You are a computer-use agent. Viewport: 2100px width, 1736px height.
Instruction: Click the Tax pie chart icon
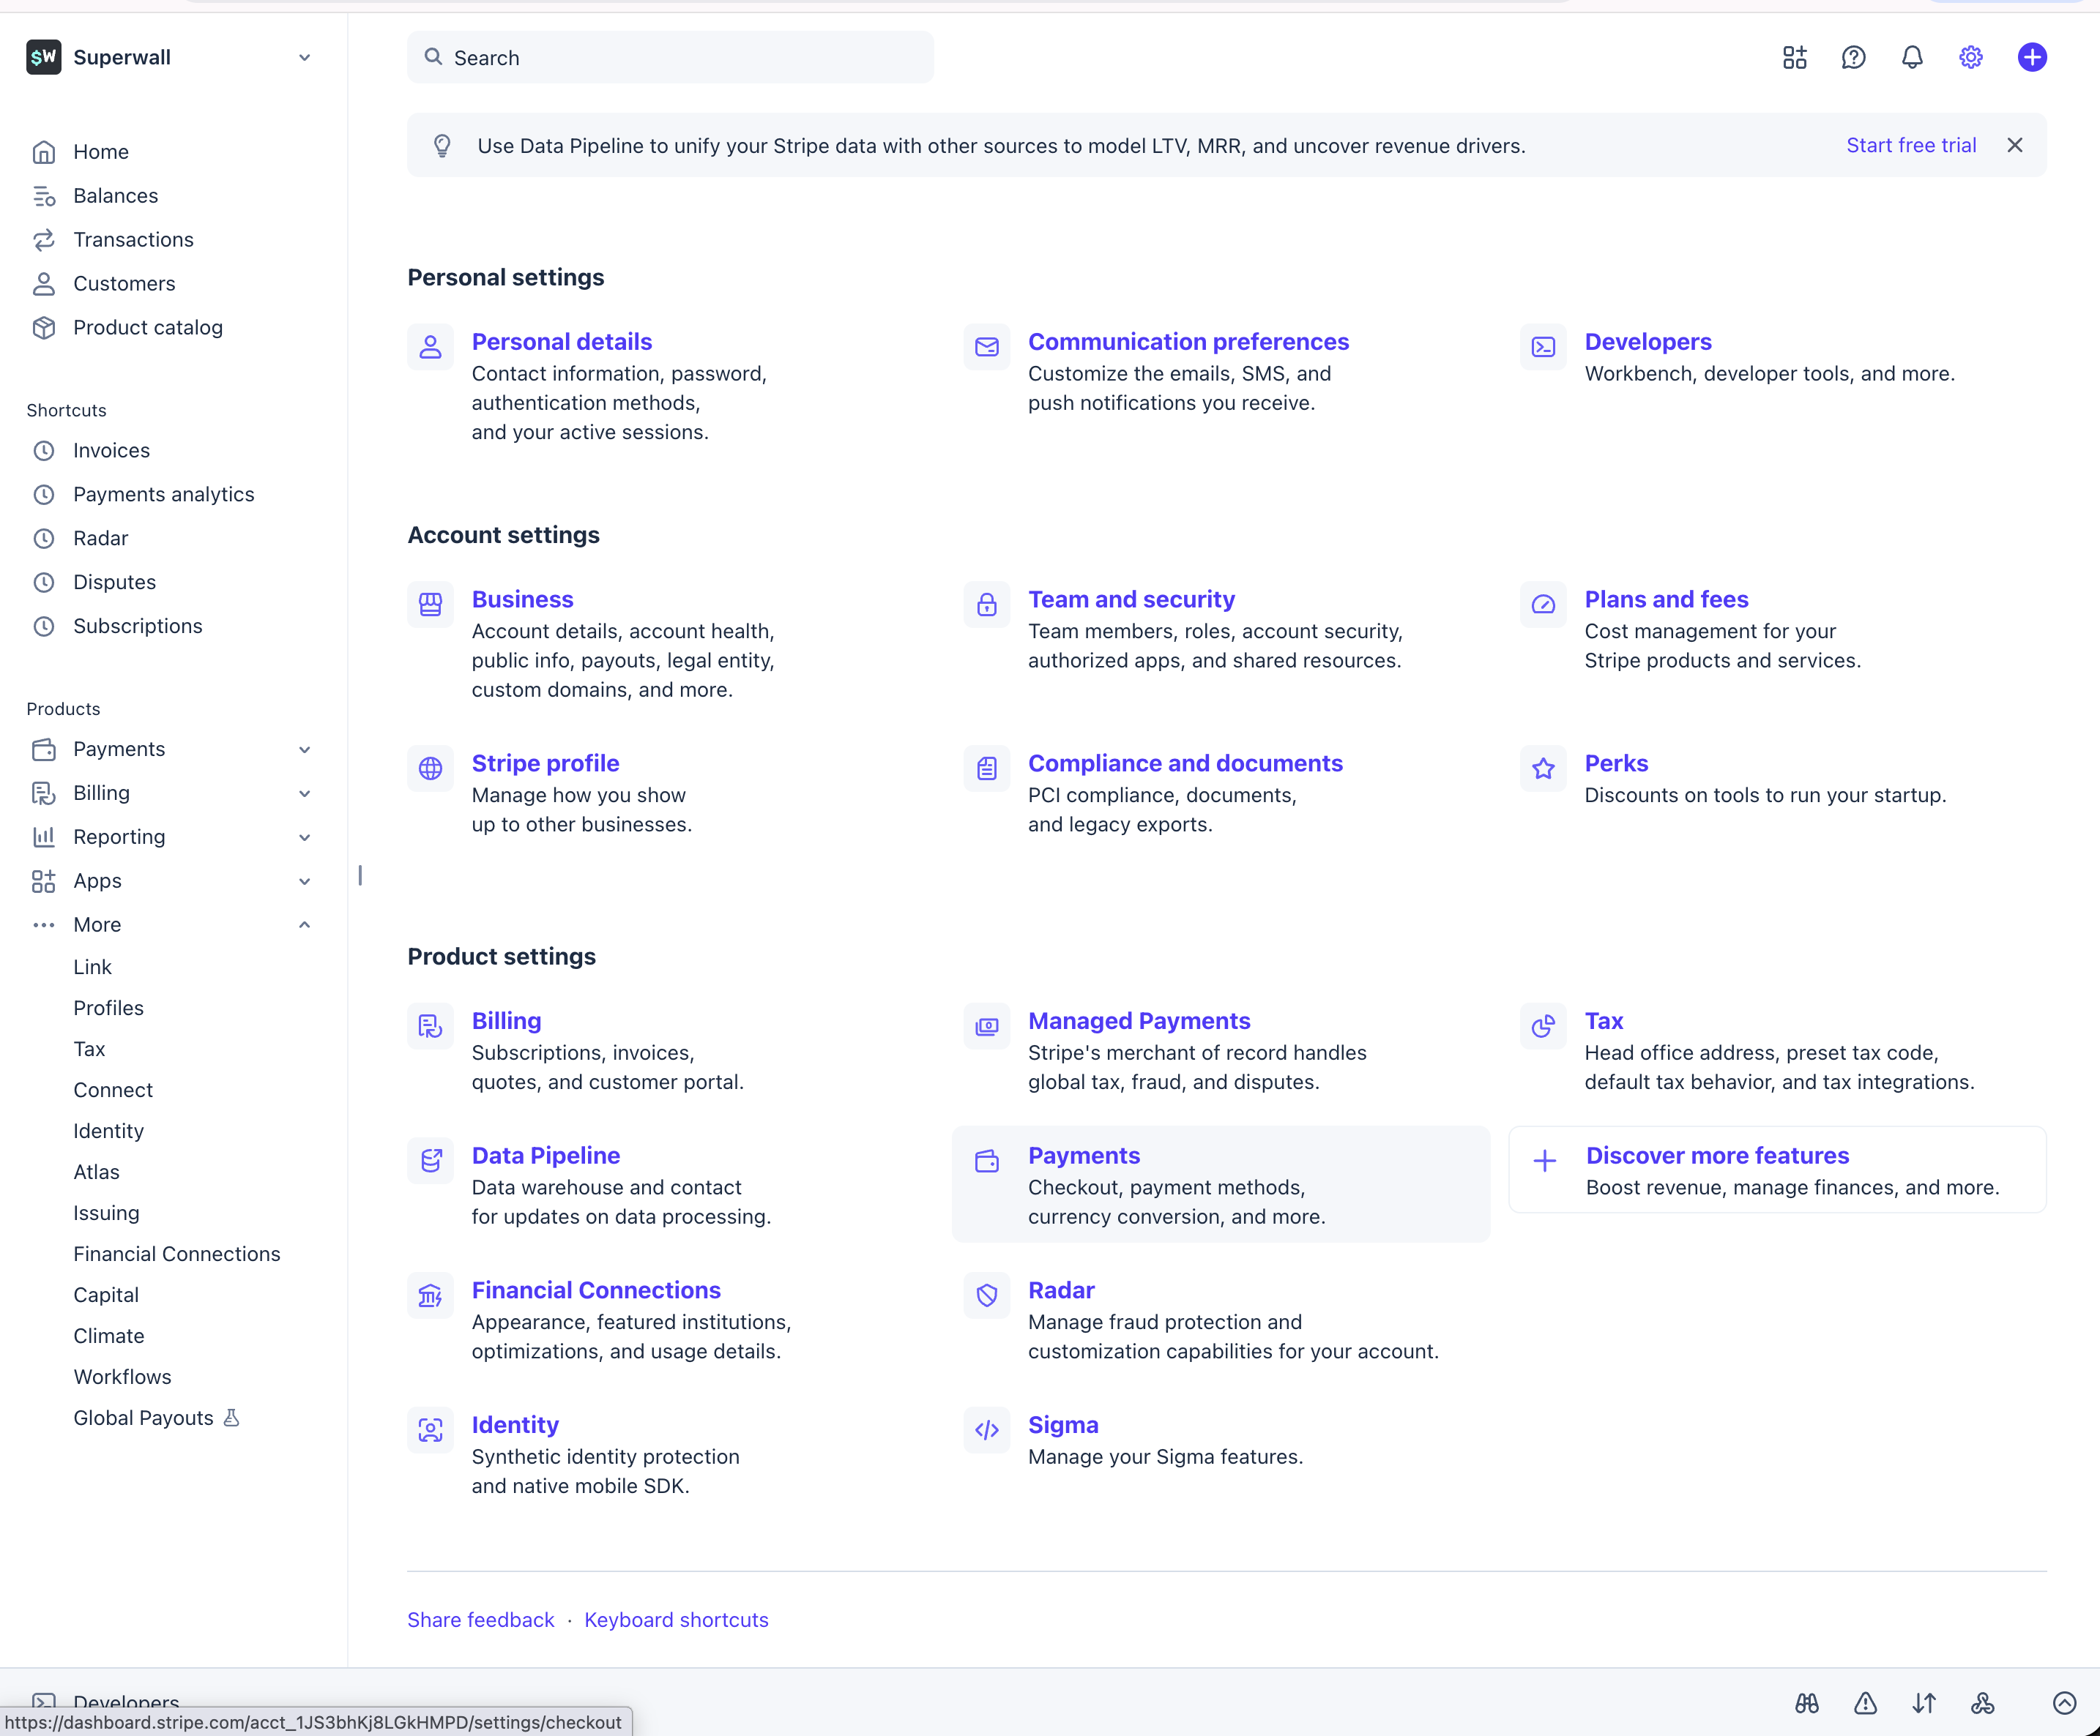[x=1543, y=1026]
